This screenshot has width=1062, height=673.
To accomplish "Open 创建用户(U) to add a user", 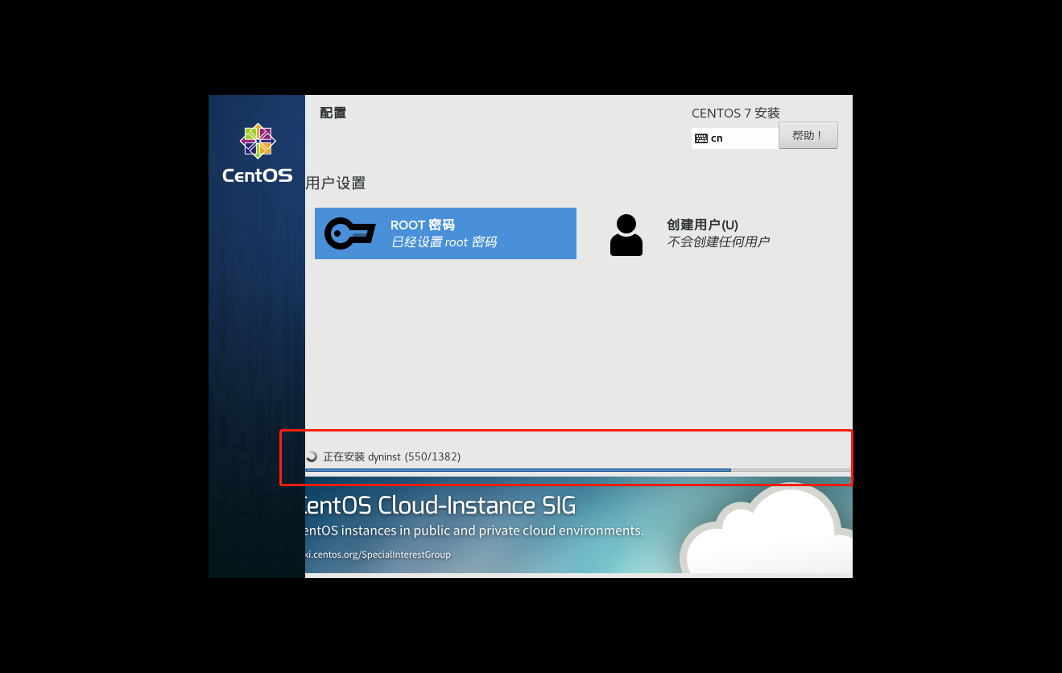I will 702,225.
